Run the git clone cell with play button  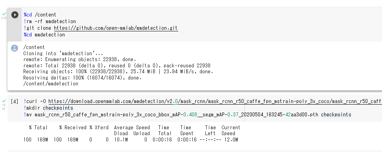(15, 15)
